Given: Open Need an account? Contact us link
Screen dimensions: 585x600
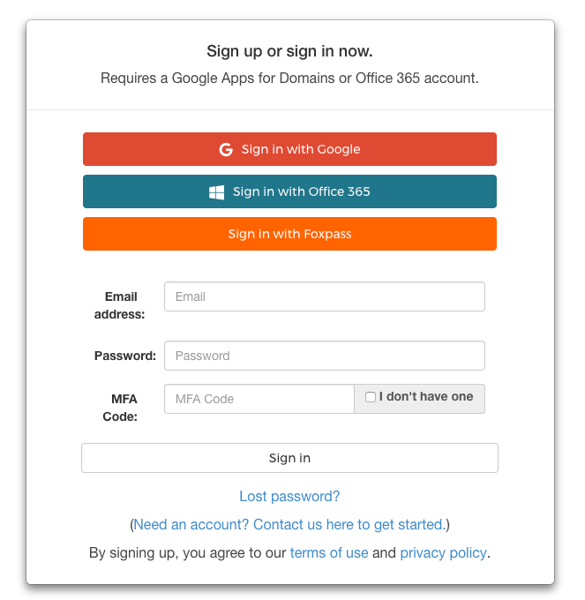Looking at the screenshot, I should [289, 525].
